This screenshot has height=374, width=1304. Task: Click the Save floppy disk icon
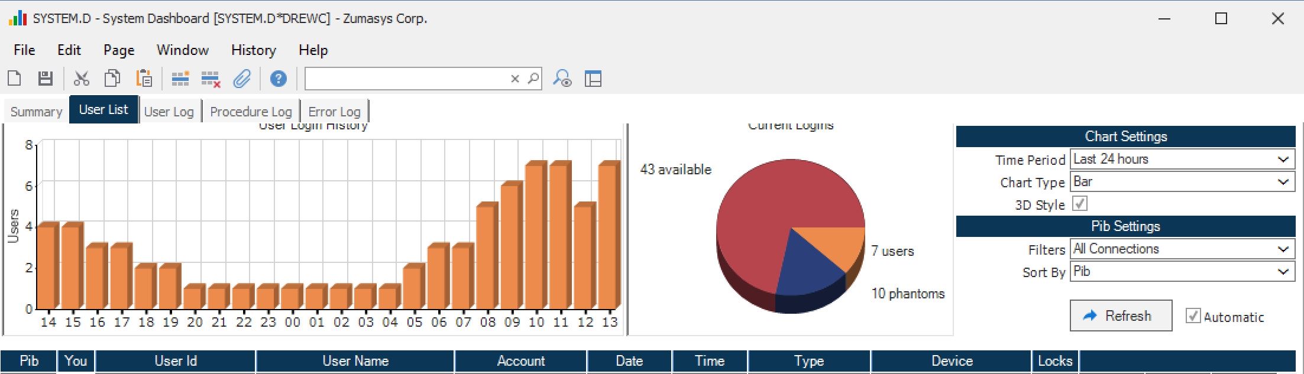pos(46,79)
